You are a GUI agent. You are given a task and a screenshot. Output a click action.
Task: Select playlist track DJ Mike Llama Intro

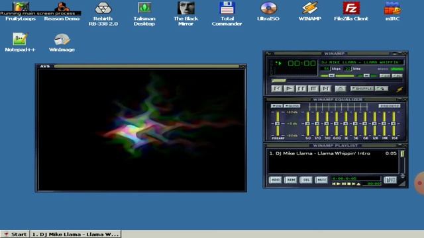tap(333, 153)
